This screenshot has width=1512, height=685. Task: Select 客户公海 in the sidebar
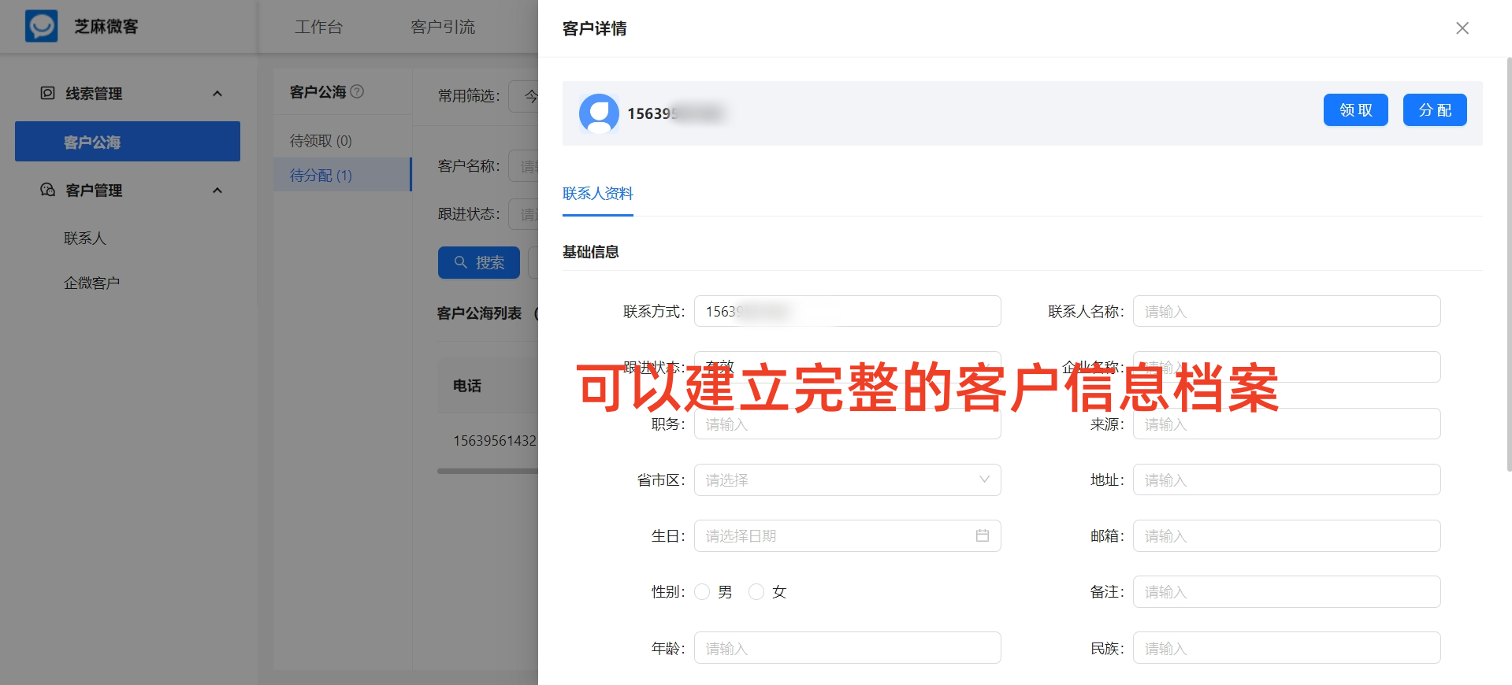coord(128,142)
